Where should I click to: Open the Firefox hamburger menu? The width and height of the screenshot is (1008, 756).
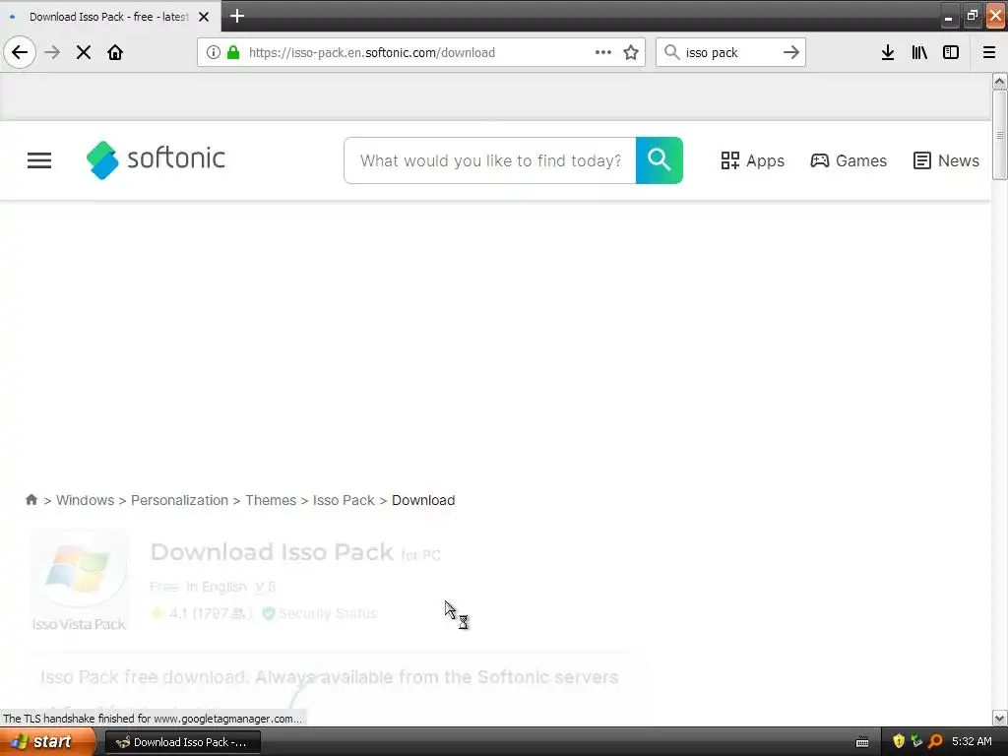[989, 52]
